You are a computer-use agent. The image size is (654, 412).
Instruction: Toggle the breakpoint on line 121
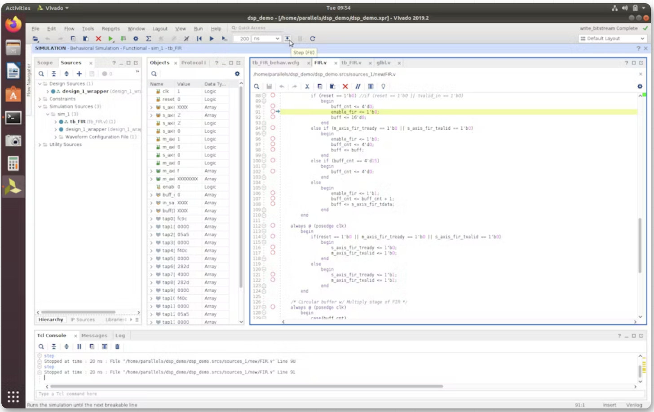(273, 274)
